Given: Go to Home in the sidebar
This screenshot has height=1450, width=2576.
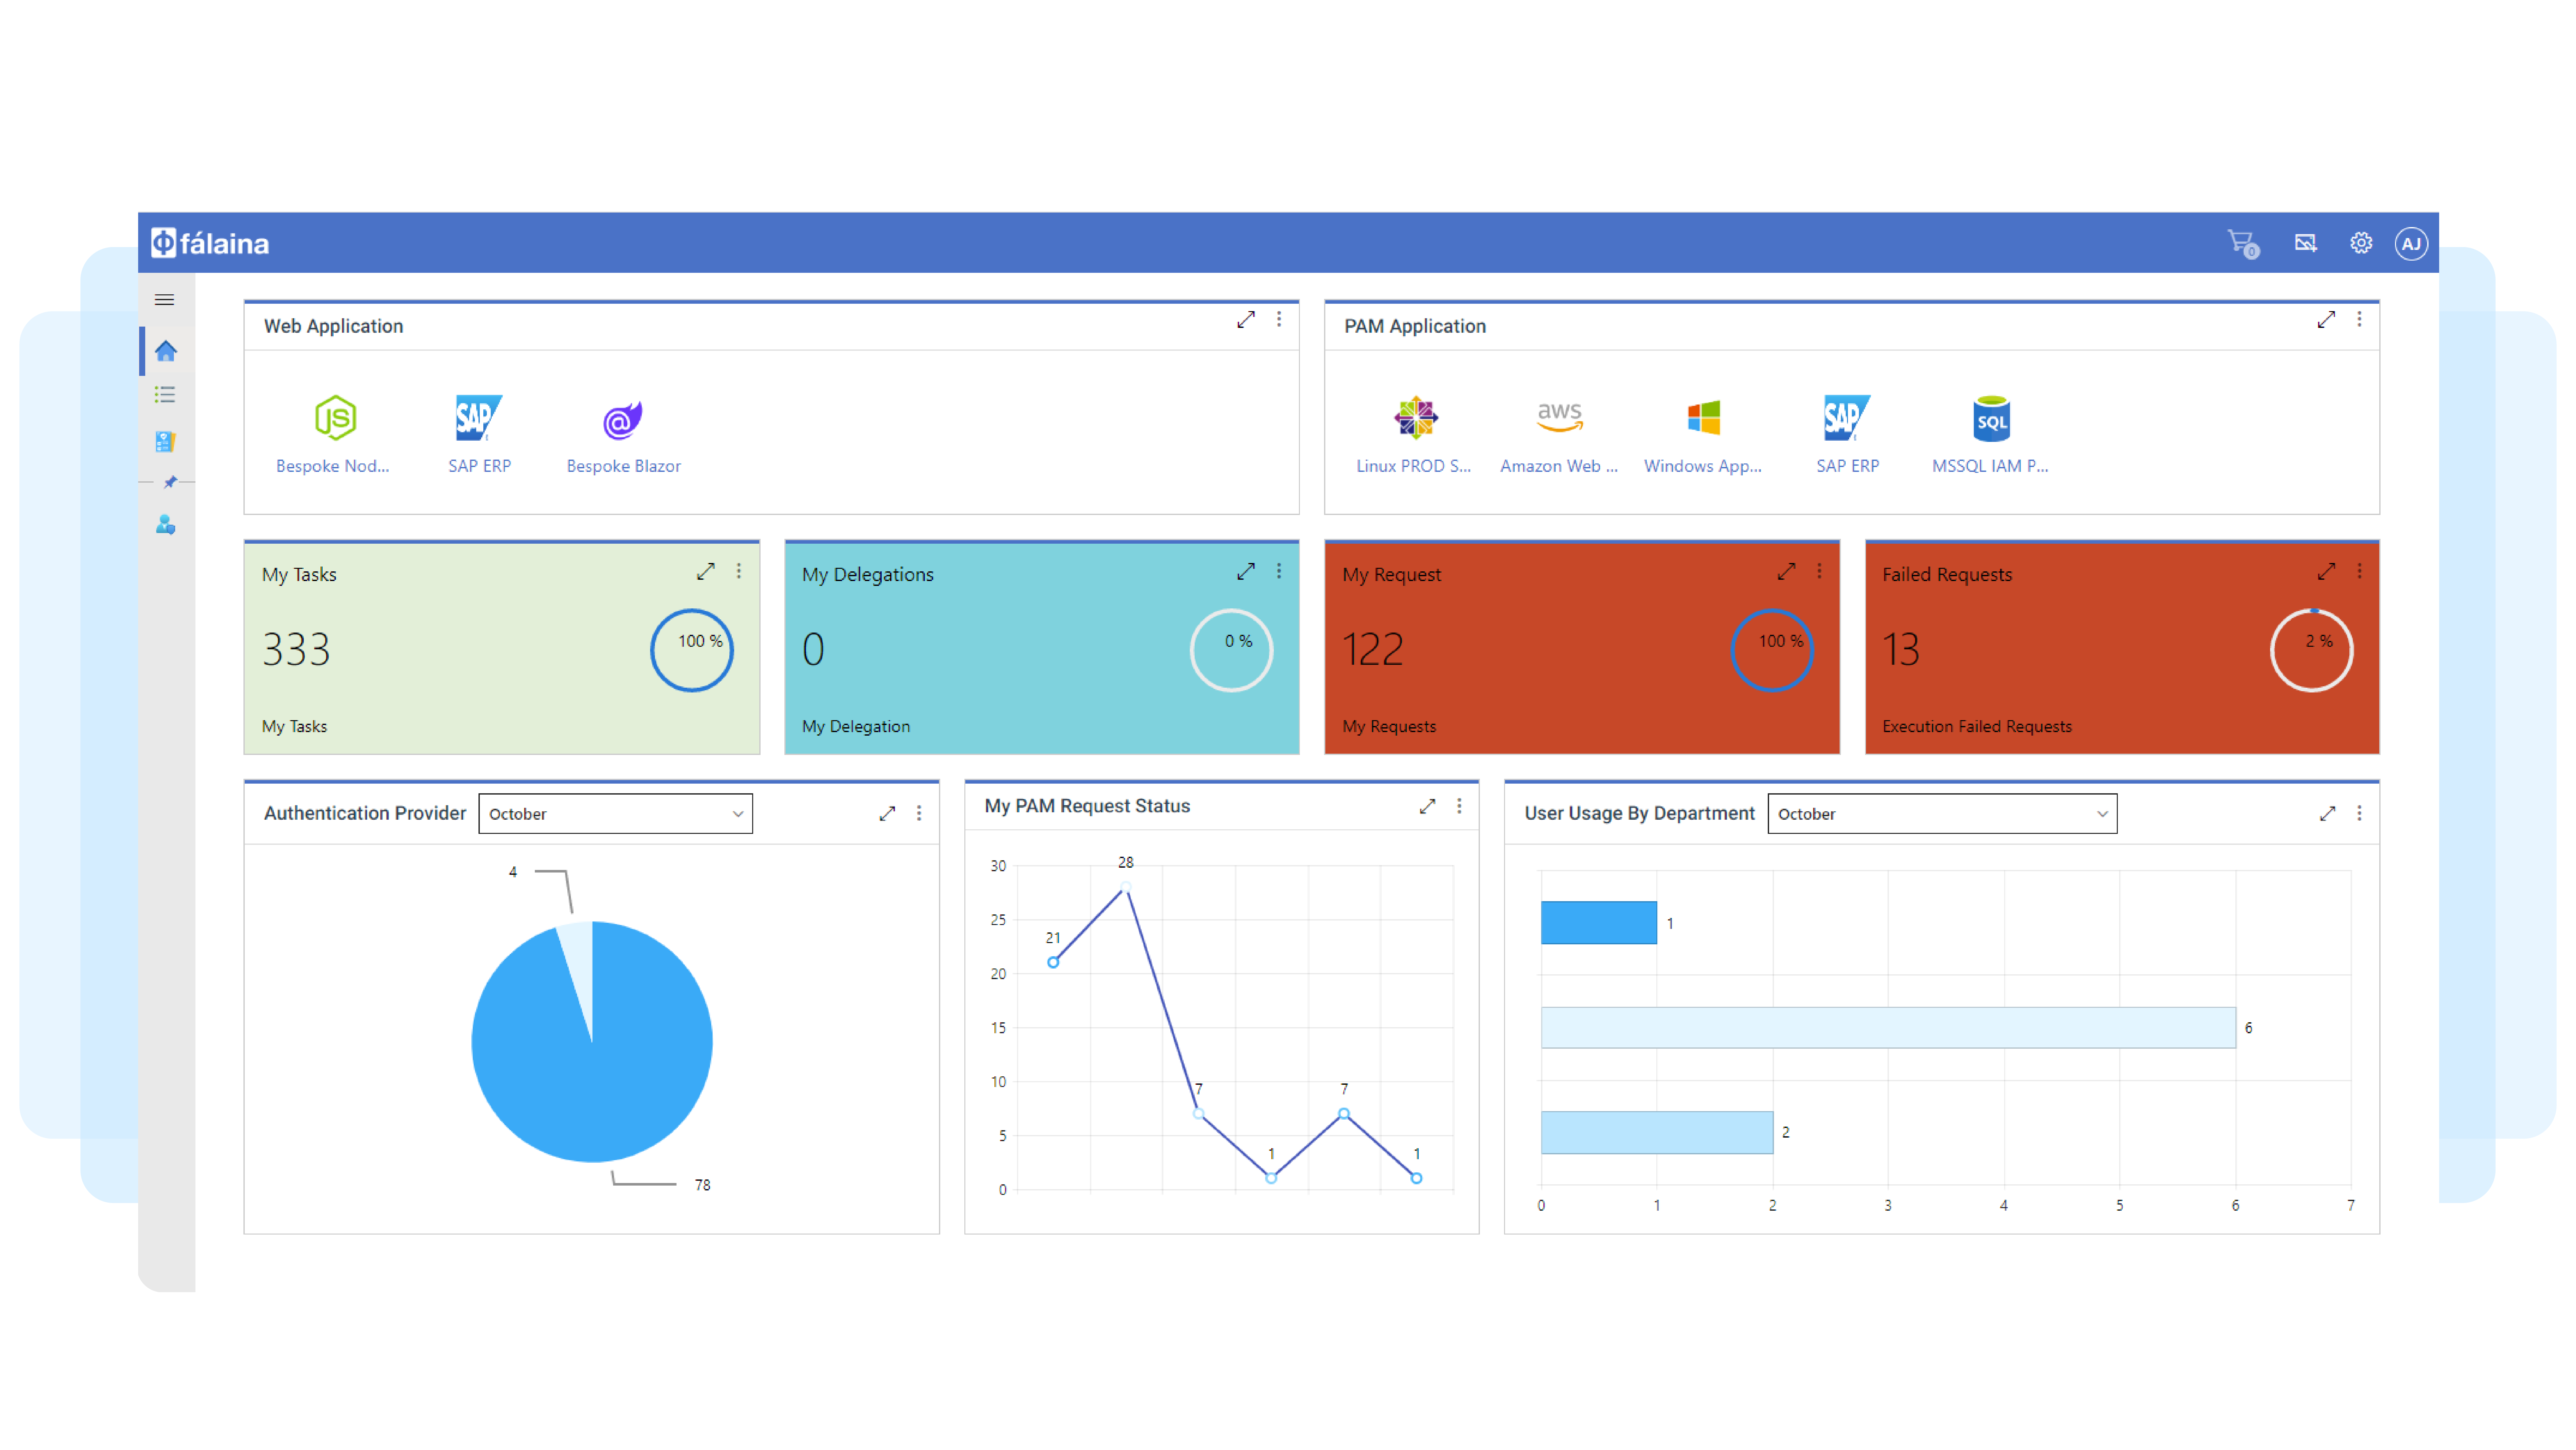Looking at the screenshot, I should click(x=166, y=351).
